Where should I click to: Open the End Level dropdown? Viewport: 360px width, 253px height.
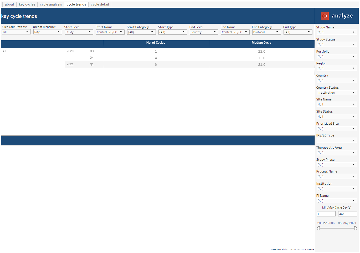(204, 32)
